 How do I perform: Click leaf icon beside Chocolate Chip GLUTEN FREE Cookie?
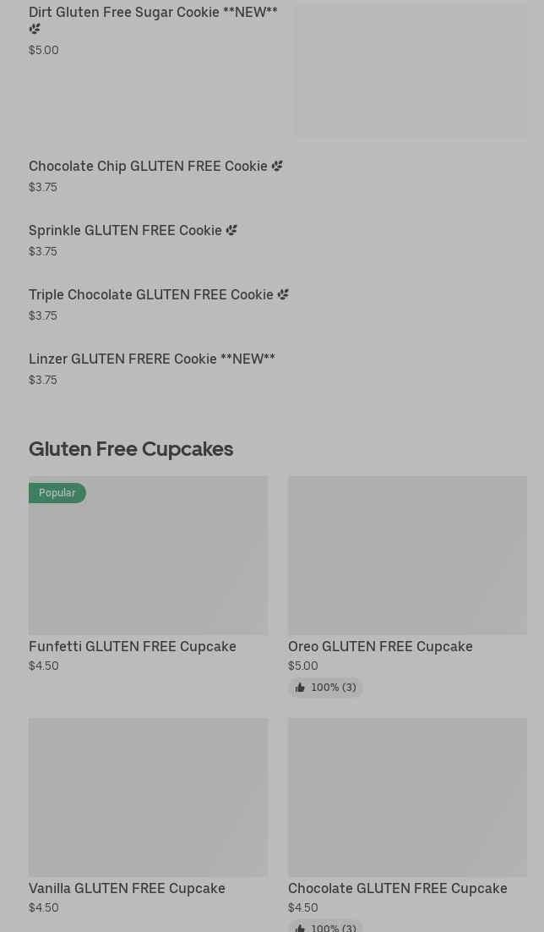[277, 167]
